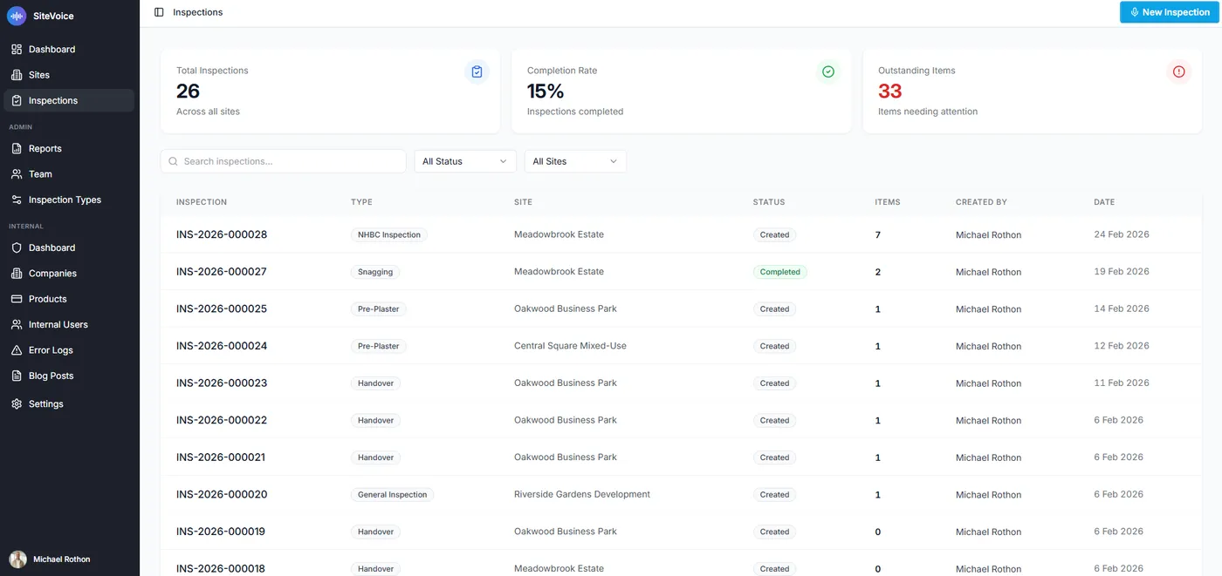Click the 12 Feb 2026 date cell
Image resolution: width=1222 pixels, height=576 pixels.
click(1122, 346)
